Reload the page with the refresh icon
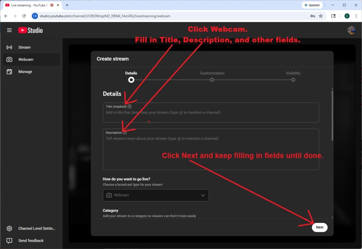This screenshot has width=362, height=249. [24, 16]
